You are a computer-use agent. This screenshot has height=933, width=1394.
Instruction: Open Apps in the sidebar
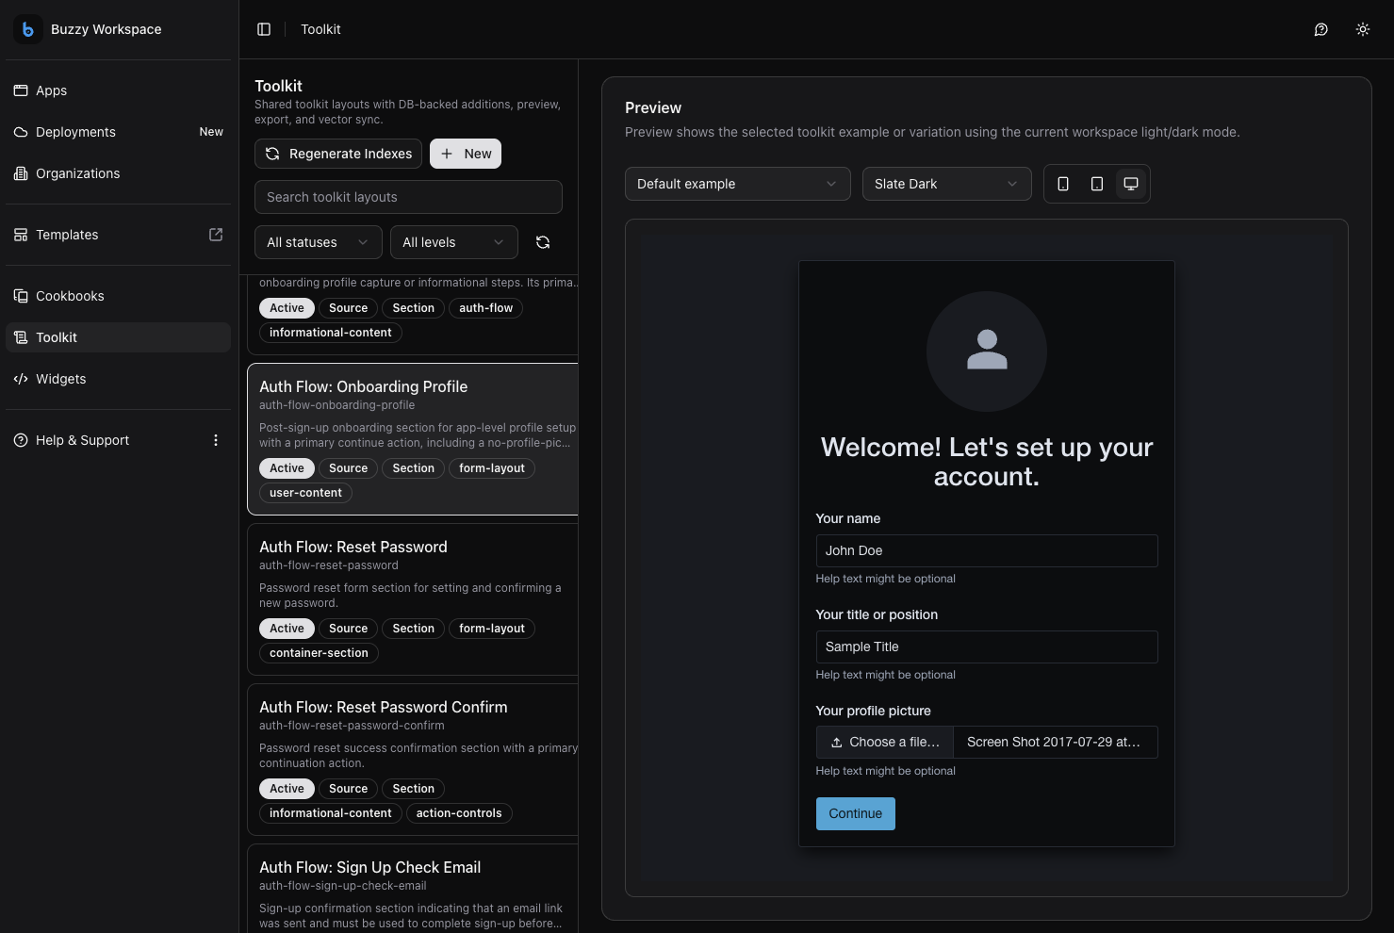118,90
